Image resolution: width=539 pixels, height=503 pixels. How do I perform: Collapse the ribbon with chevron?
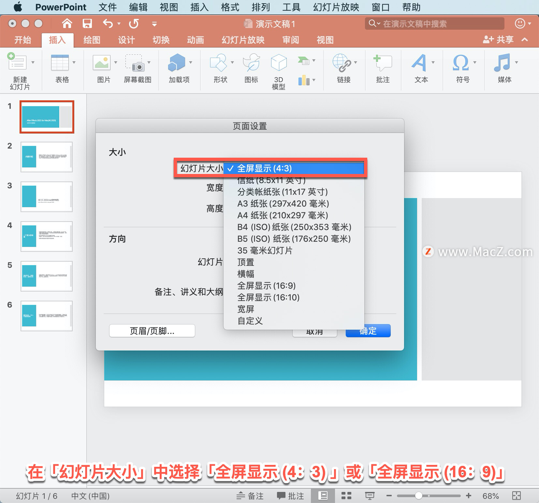point(525,40)
